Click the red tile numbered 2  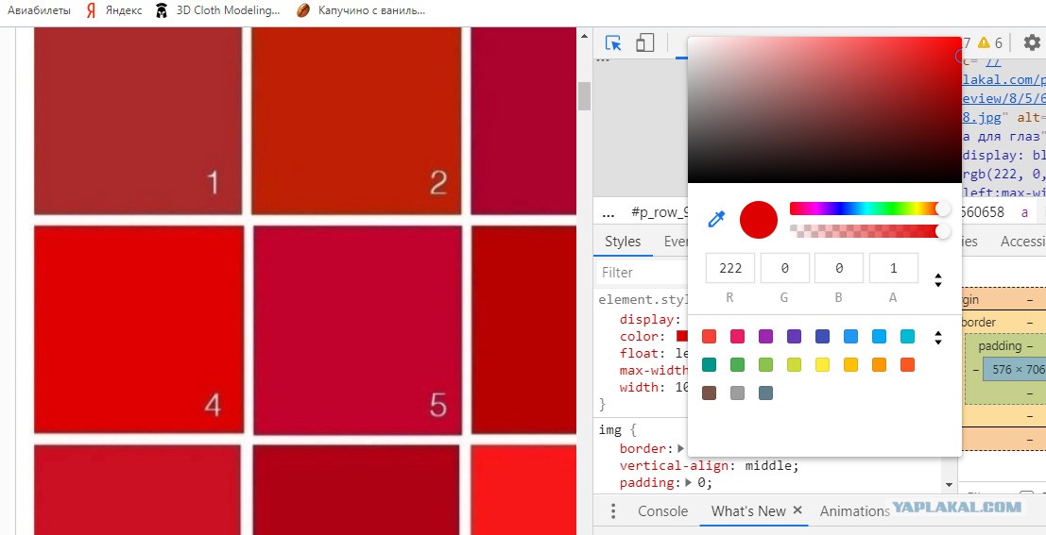(356, 121)
